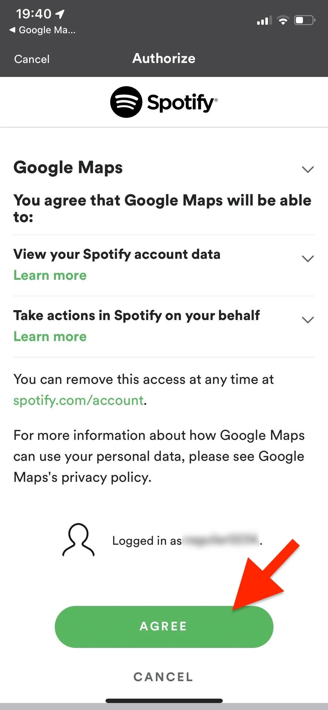Open the spotify.com/account link
Image resolution: width=328 pixels, height=710 pixels.
79,400
